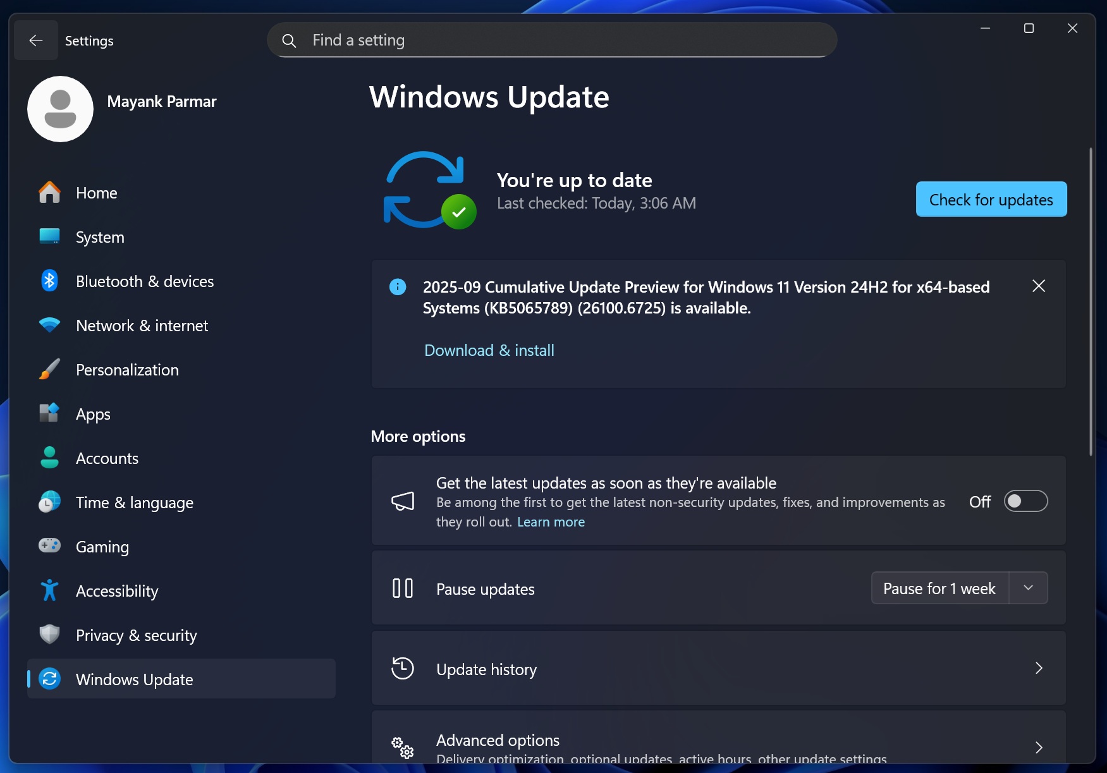Open Bluetooth & devices settings
Viewport: 1107px width, 773px height.
pyautogui.click(x=144, y=281)
